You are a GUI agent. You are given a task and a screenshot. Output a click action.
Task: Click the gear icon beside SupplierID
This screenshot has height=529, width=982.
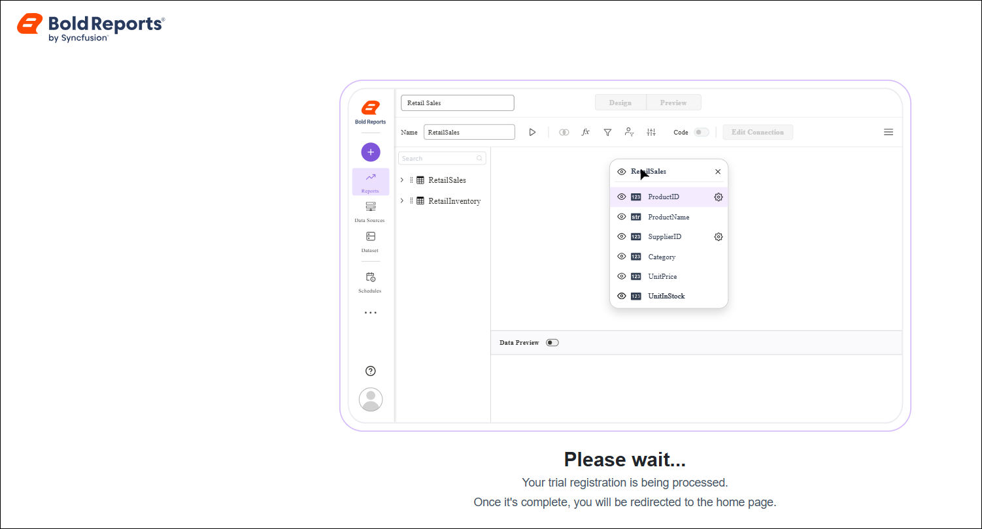(719, 237)
